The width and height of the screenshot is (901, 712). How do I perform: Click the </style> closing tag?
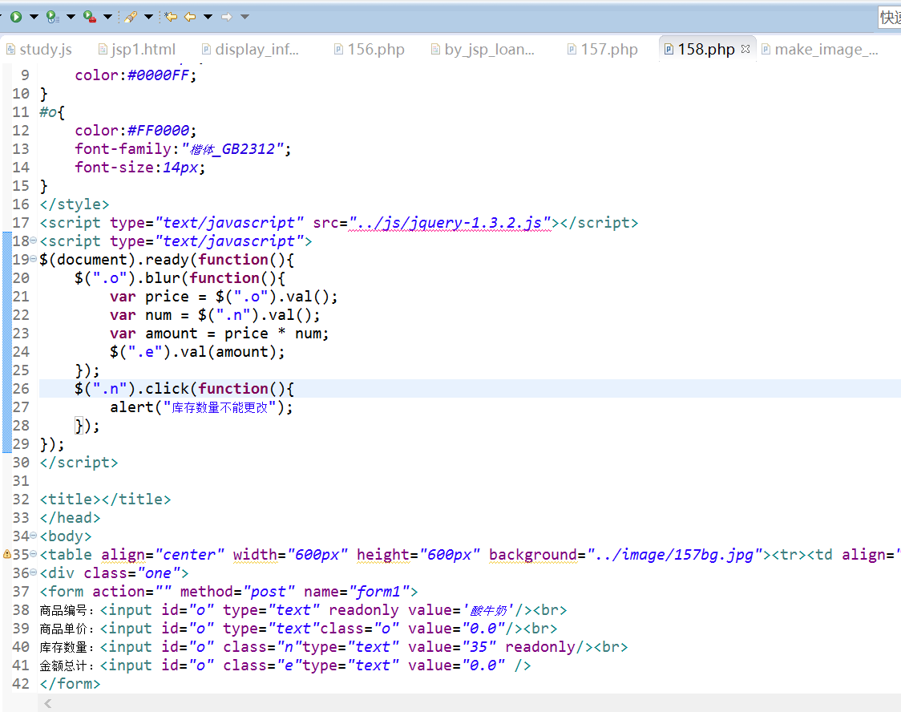click(x=74, y=204)
